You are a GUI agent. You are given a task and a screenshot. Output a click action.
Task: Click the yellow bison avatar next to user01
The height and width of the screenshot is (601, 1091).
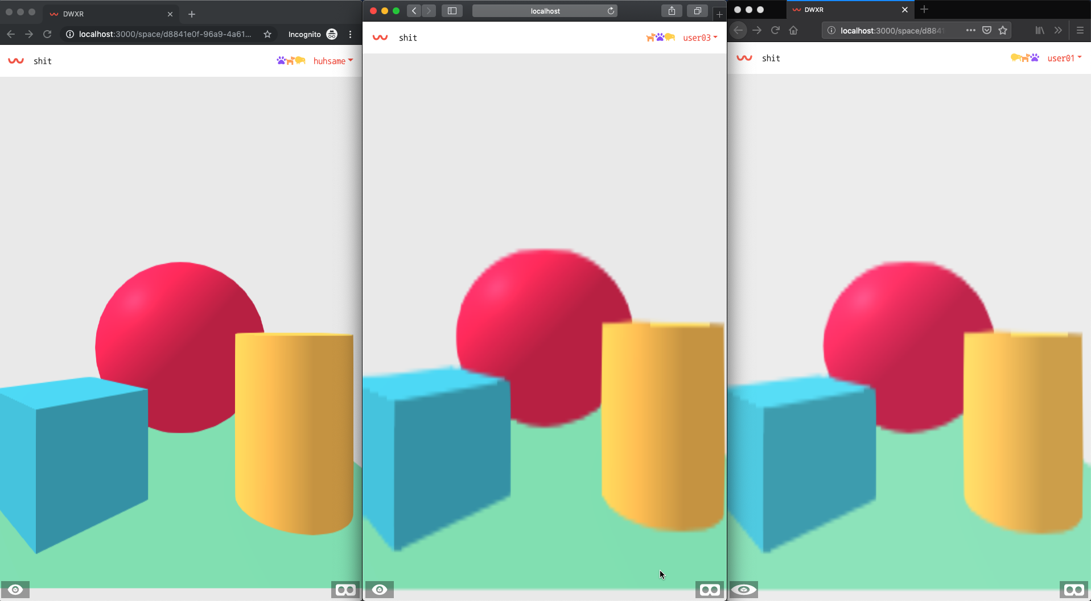[x=1015, y=57]
